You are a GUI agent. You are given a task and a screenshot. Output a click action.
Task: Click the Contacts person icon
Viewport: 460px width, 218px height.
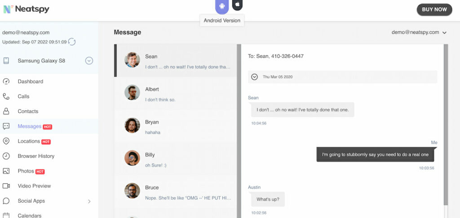click(6, 111)
